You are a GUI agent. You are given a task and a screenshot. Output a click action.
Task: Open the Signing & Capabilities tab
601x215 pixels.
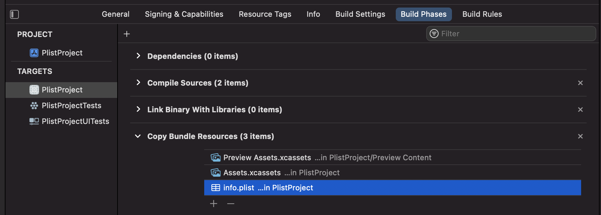184,14
